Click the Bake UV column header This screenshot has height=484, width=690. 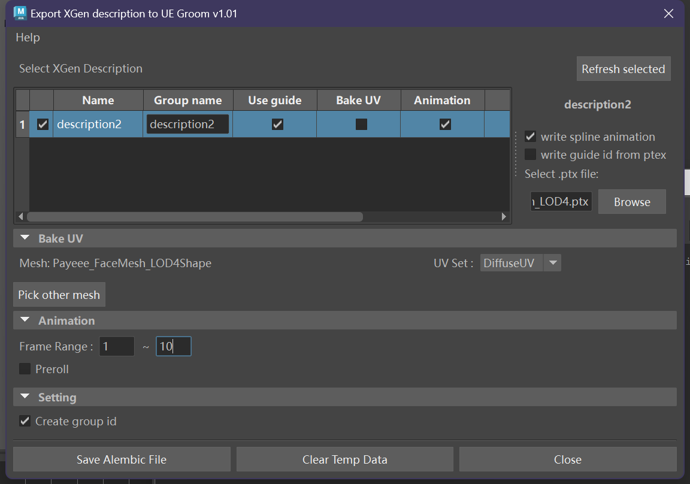pos(358,100)
